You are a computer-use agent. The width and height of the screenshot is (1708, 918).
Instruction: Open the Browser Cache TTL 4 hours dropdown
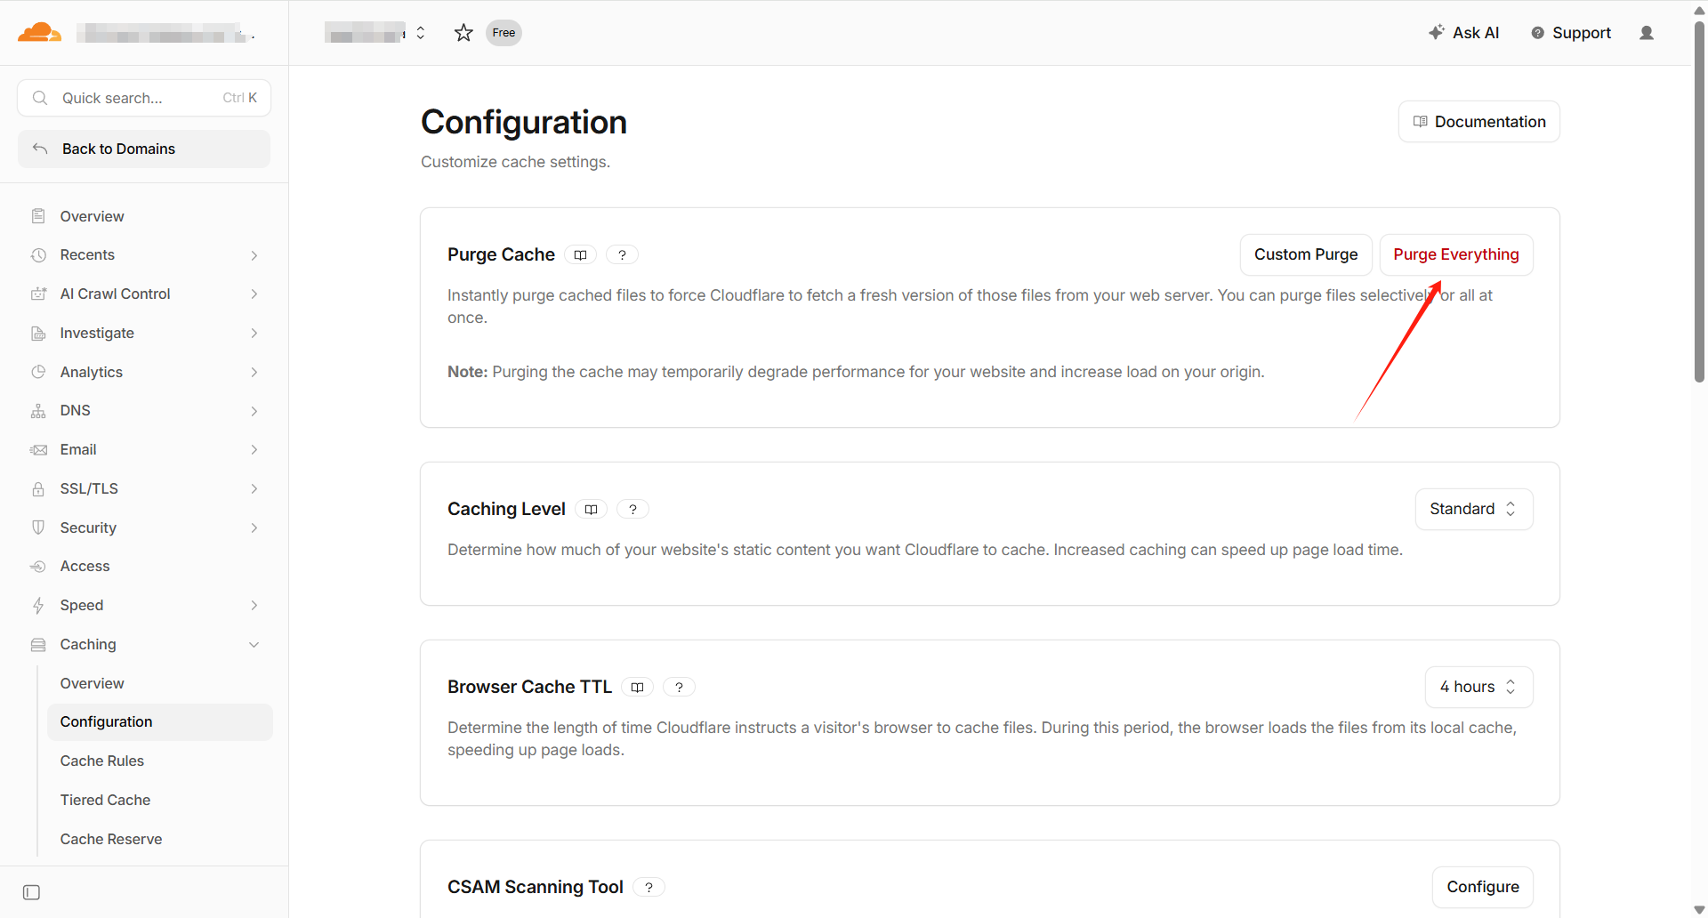(x=1478, y=688)
